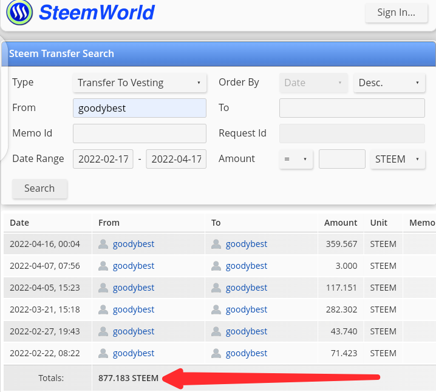This screenshot has height=392, width=436.
Task: Click To user avatar icon in 2022-02-27 row
Action: [x=216, y=331]
